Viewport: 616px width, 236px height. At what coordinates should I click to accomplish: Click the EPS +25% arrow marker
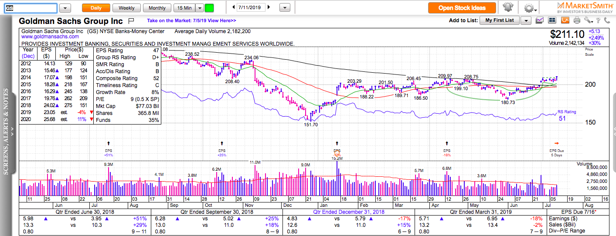tap(222, 143)
